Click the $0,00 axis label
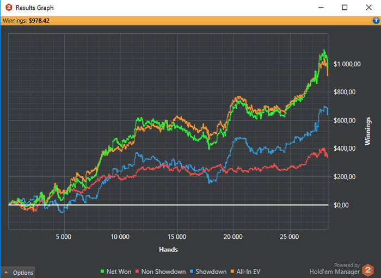Image resolution: width=381 pixels, height=278 pixels. tap(341, 205)
